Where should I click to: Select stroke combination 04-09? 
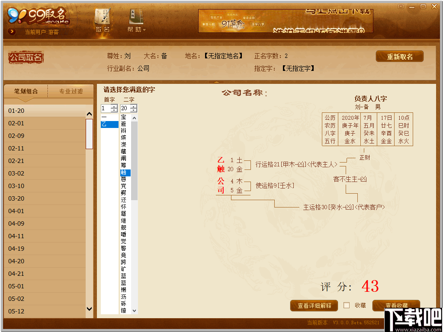point(45,223)
